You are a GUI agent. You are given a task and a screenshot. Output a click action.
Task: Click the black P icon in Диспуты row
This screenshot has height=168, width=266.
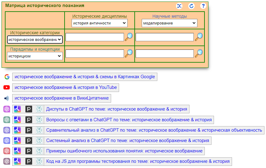pos(29,109)
